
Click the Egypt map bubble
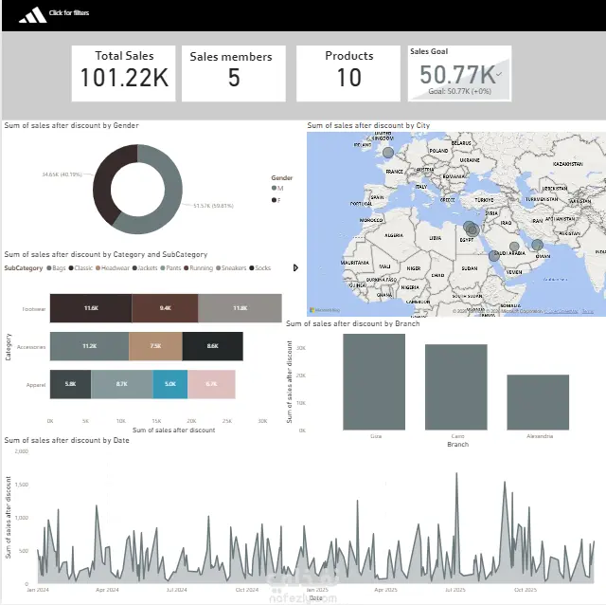click(x=472, y=229)
